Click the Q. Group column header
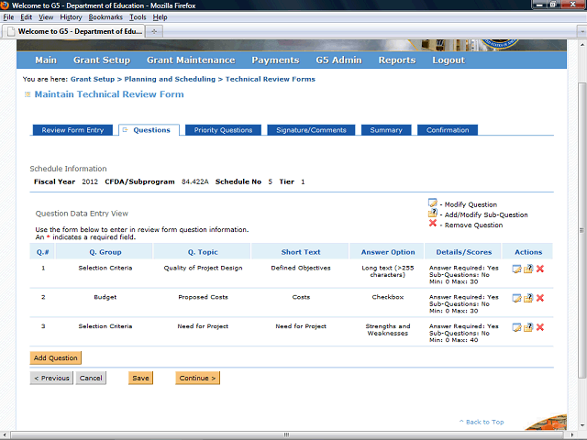 point(105,252)
